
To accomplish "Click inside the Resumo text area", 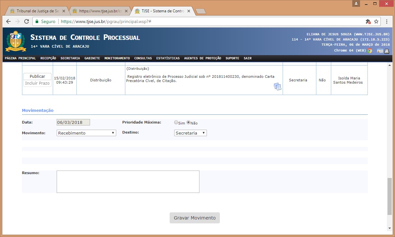I will point(128,182).
